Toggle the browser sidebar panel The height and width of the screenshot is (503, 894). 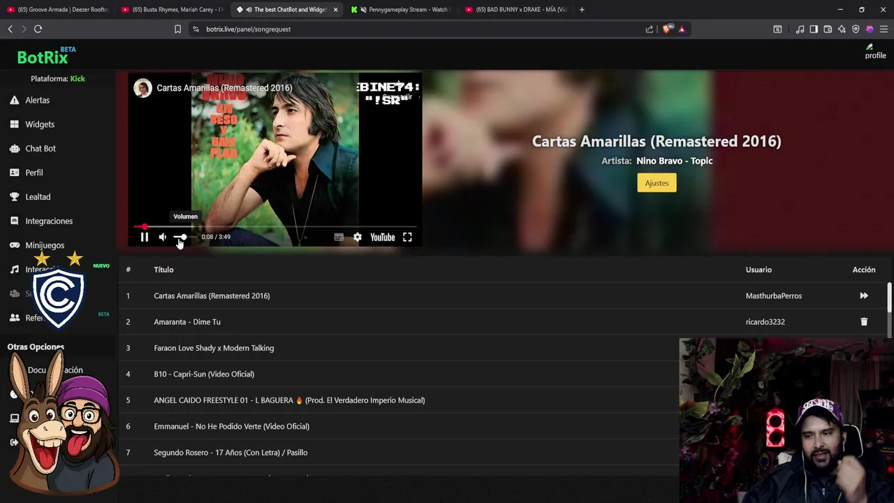click(814, 29)
